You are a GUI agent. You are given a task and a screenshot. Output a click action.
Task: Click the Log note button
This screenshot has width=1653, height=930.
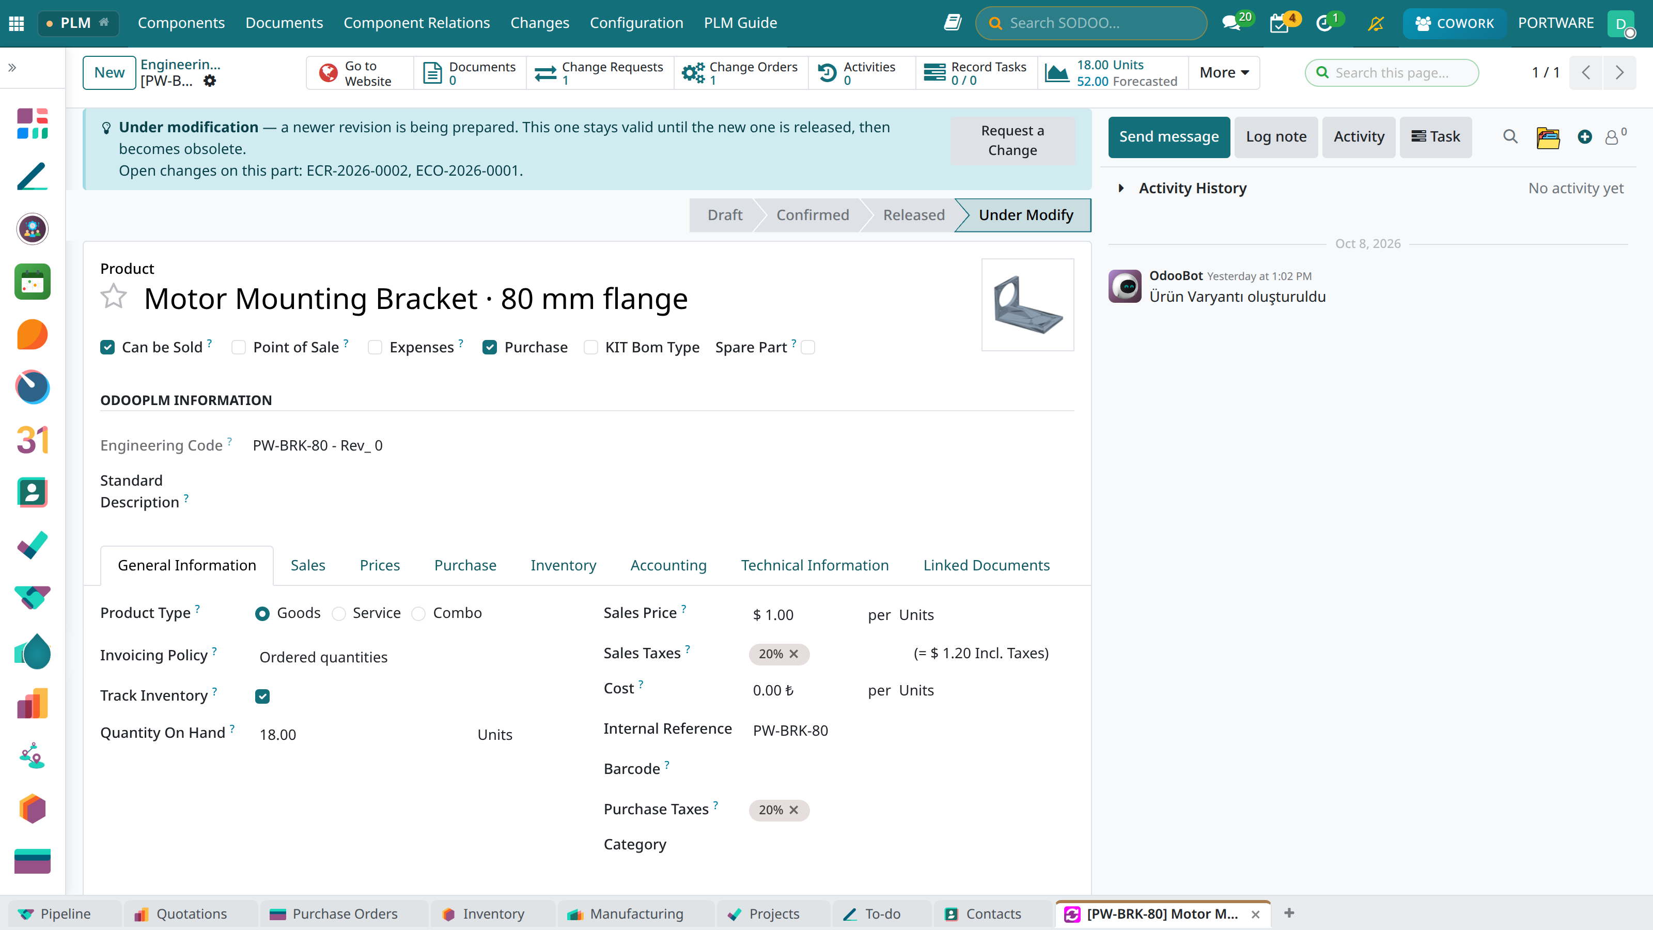1276,137
